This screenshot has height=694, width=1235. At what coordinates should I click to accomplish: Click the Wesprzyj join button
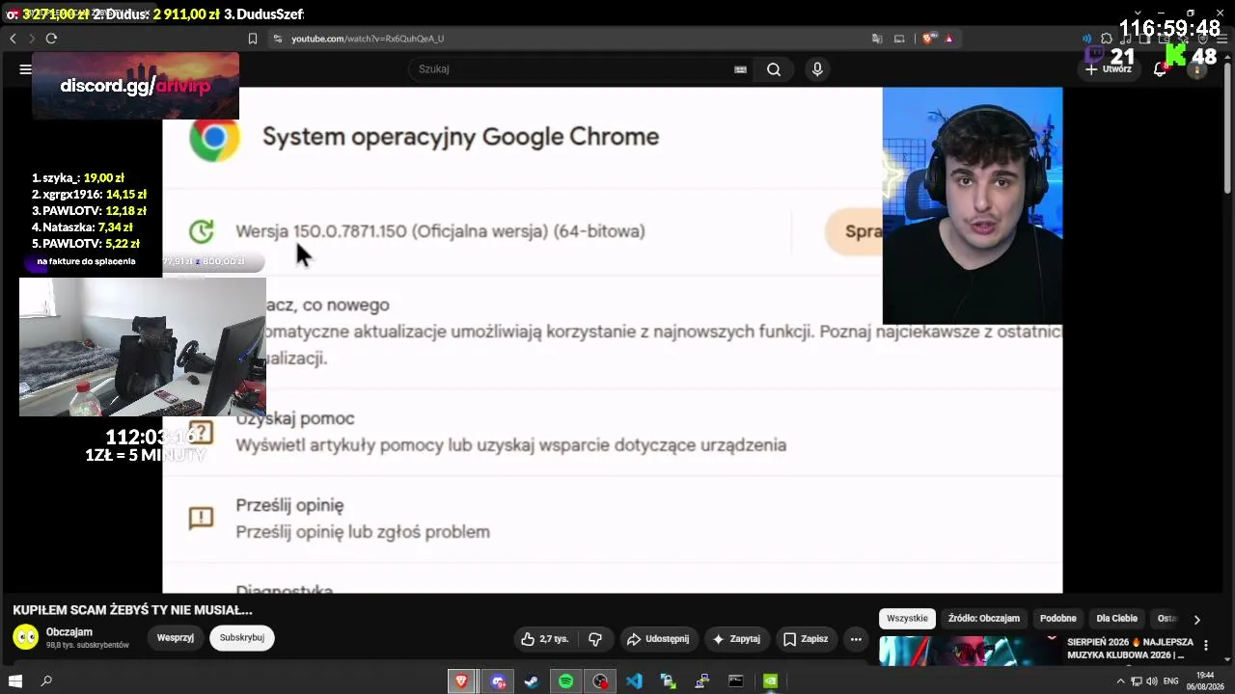point(176,638)
